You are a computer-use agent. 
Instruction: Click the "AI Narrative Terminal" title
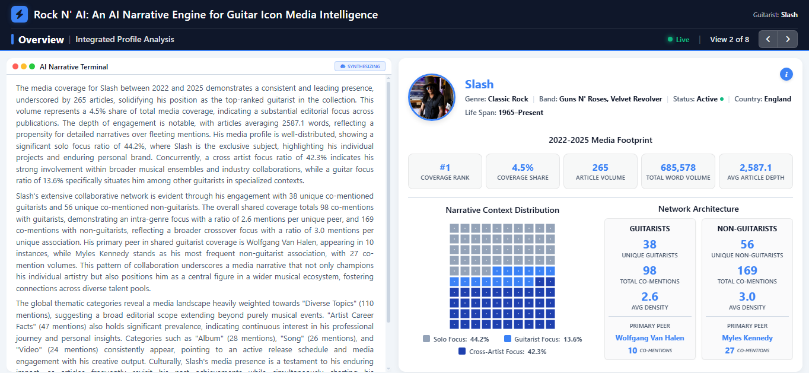click(x=74, y=67)
